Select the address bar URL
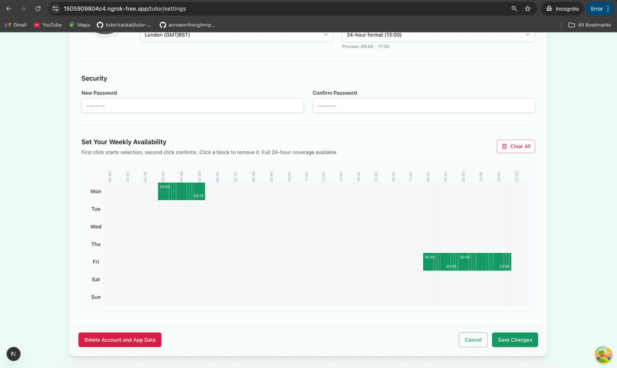Image resolution: width=617 pixels, height=368 pixels. point(125,9)
